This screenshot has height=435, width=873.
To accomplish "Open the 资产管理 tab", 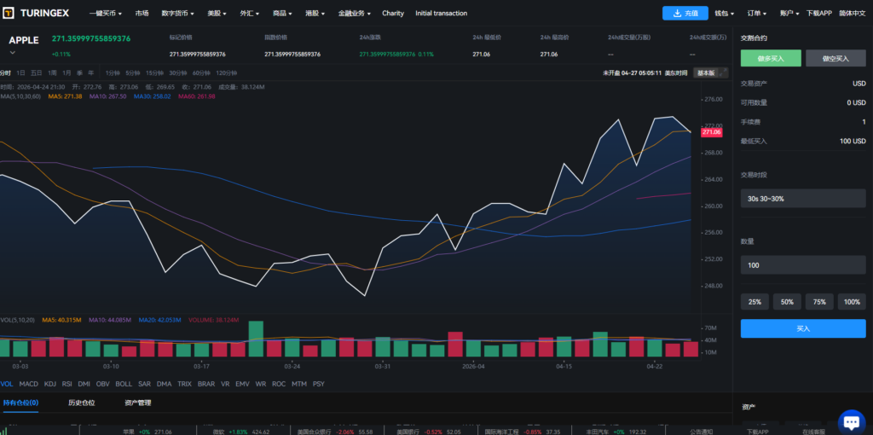I will (137, 403).
